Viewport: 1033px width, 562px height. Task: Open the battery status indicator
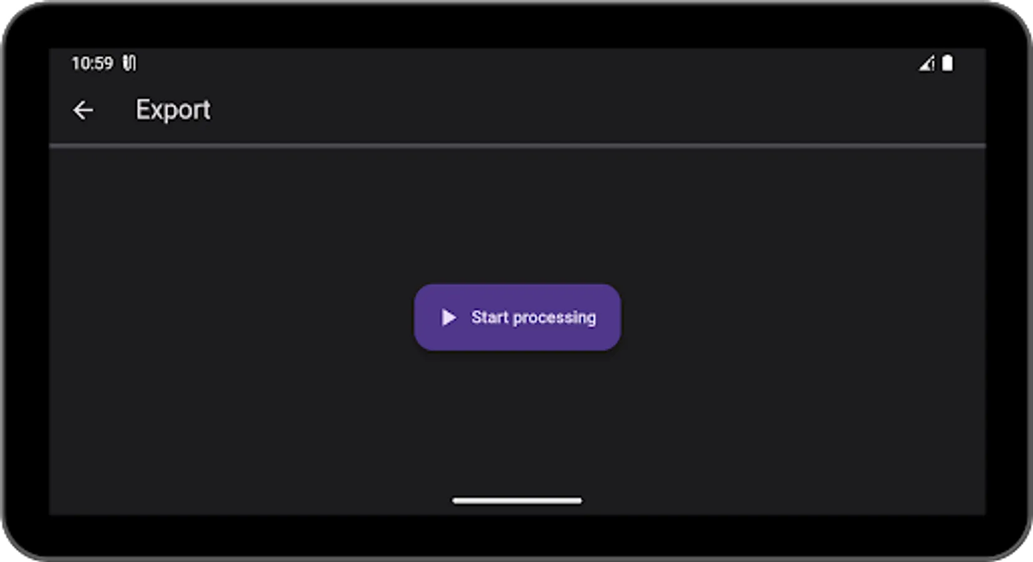pos(947,63)
